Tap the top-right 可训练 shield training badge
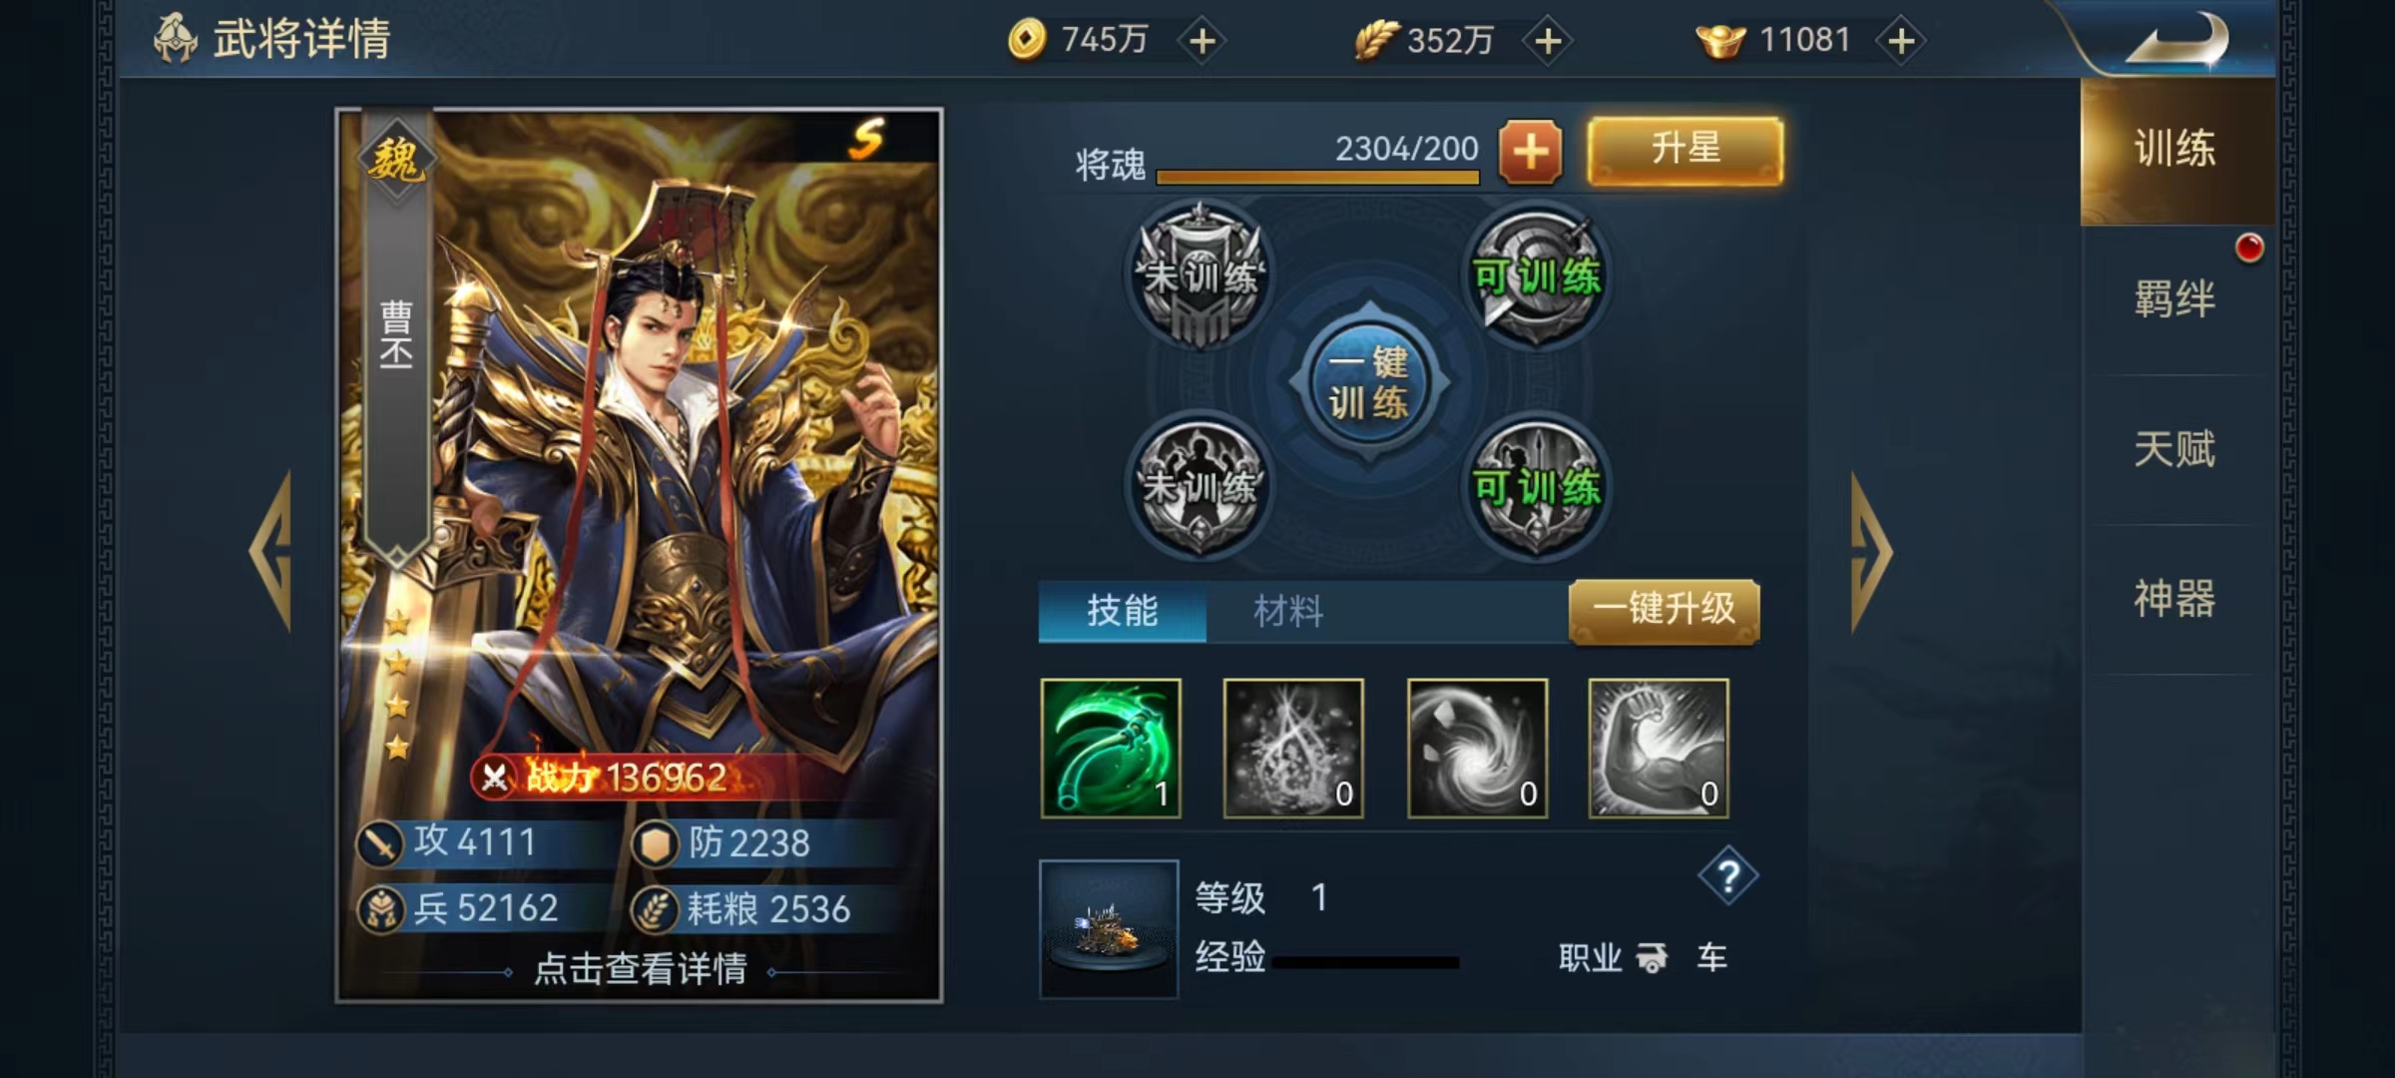Screen dimensions: 2395x1078 1537,276
